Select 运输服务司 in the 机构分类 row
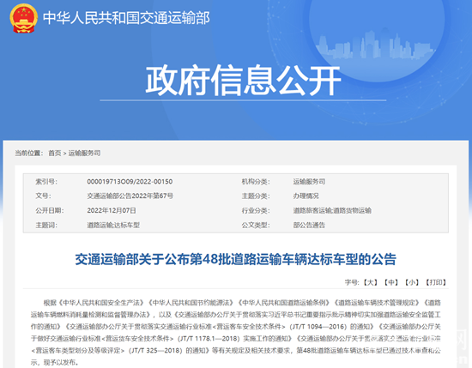This screenshot has width=472, height=368. (309, 182)
